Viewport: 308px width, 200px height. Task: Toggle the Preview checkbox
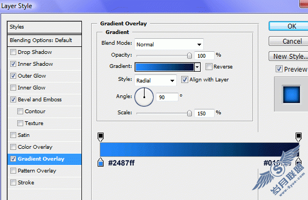coord(279,69)
